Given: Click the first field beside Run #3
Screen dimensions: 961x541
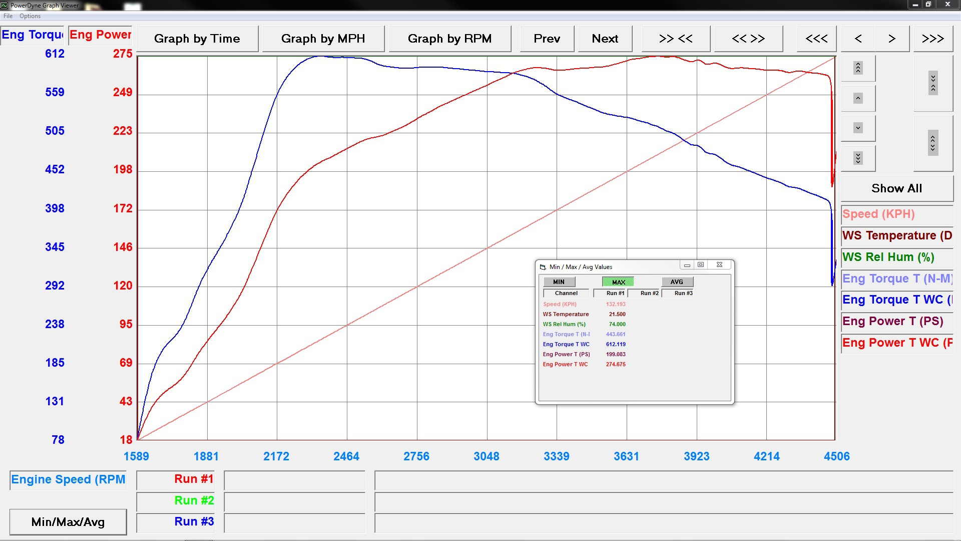Looking at the screenshot, I should pyautogui.click(x=295, y=523).
